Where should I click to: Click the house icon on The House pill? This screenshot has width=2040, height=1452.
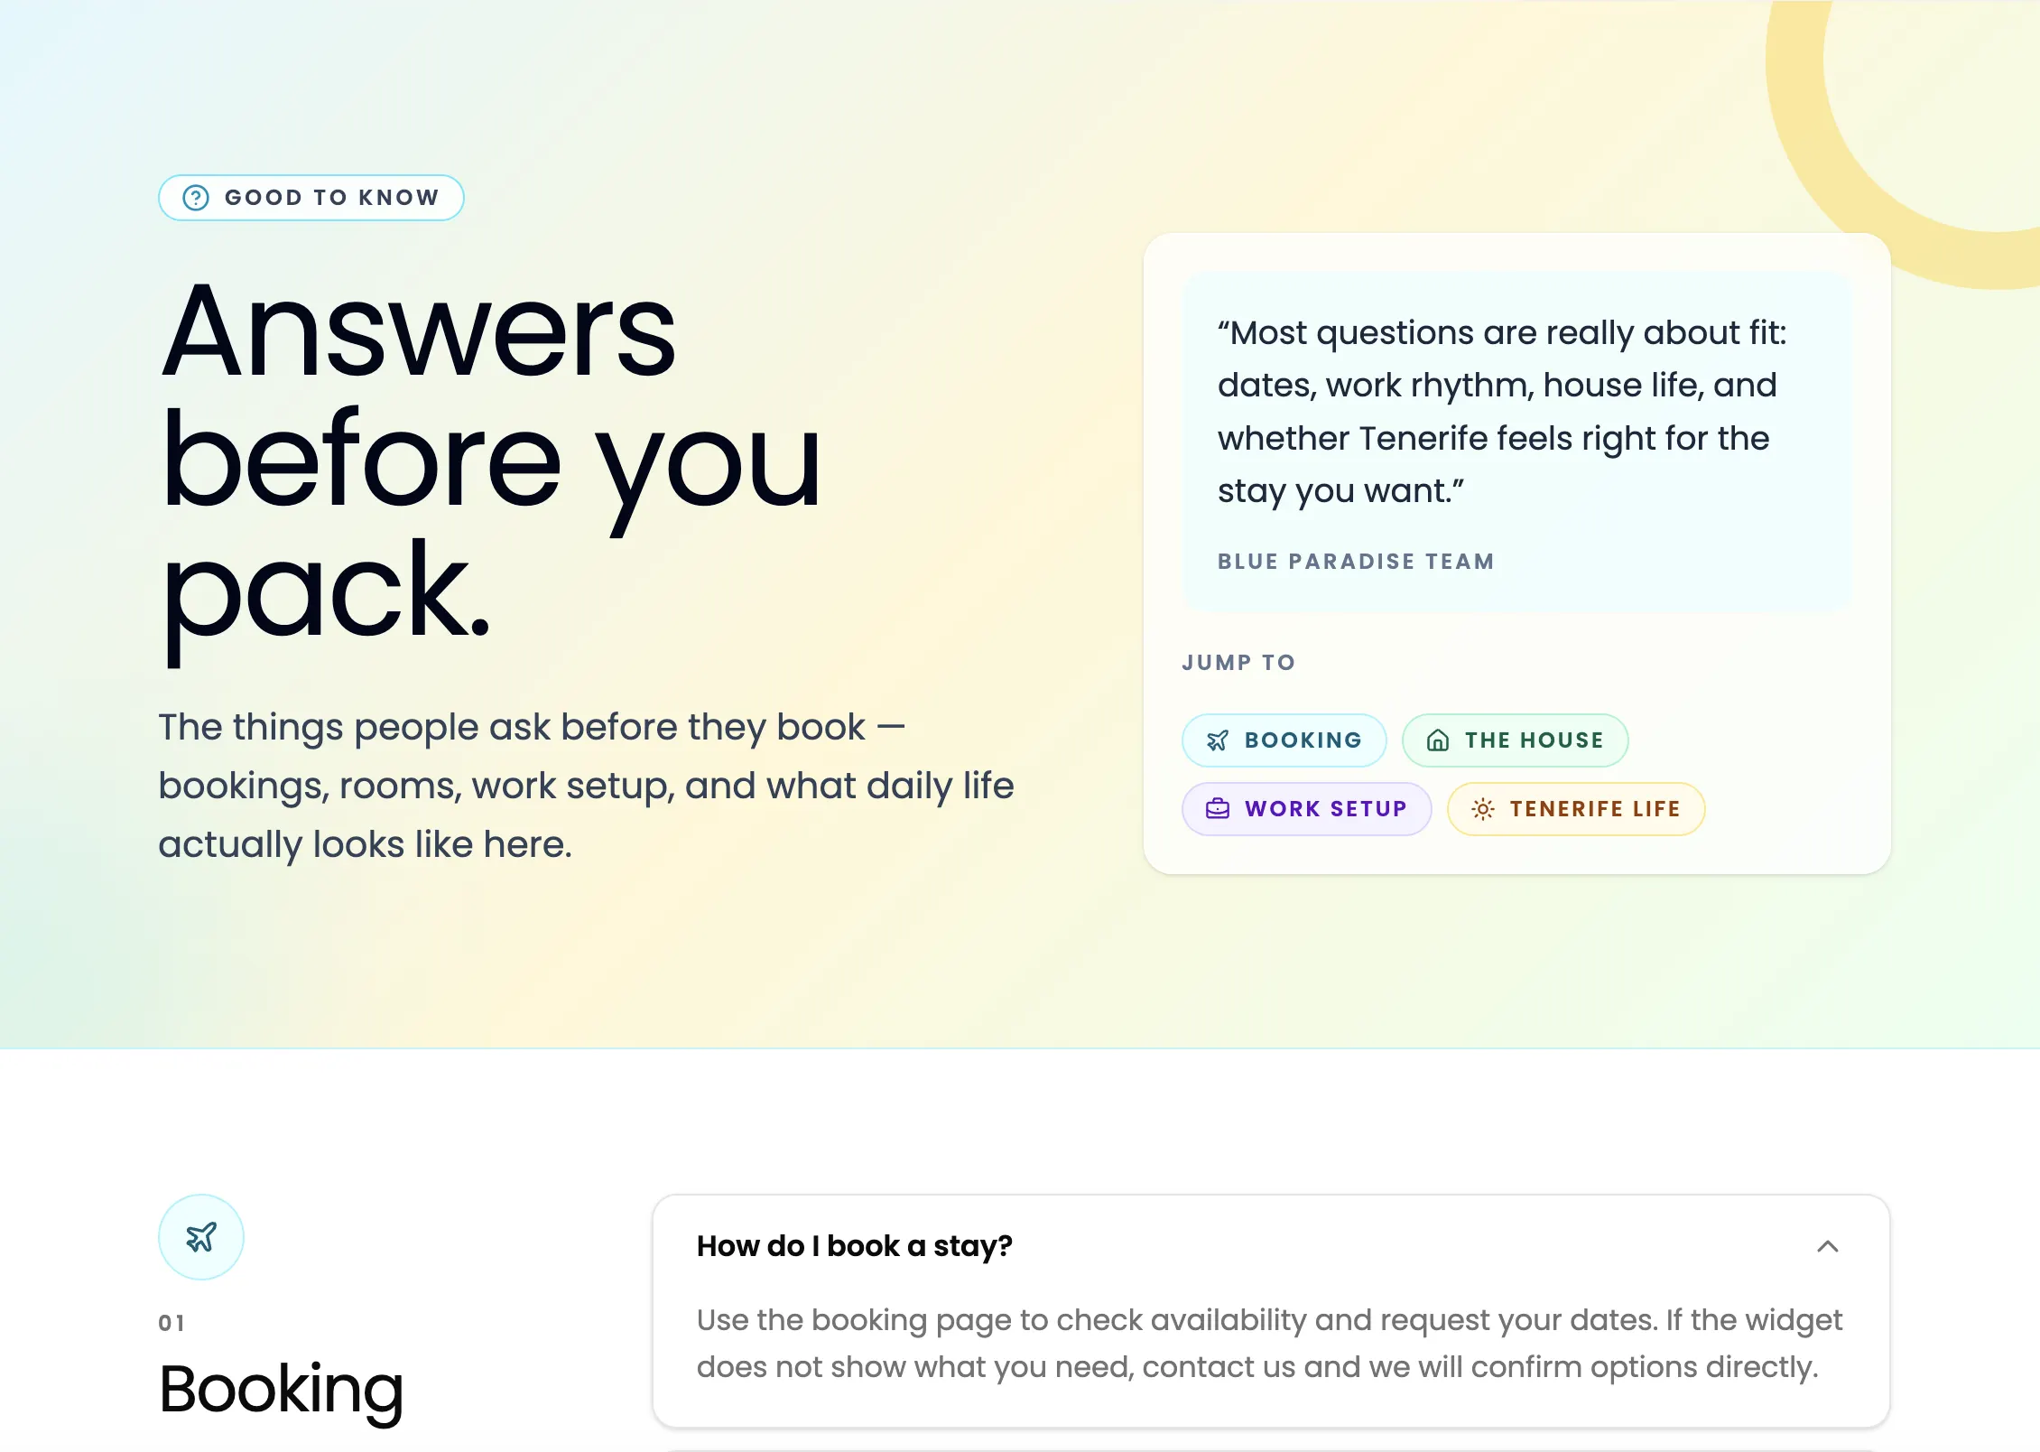(x=1438, y=740)
